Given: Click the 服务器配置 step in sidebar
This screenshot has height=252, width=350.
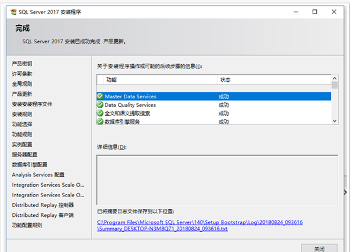Looking at the screenshot, I should [x=24, y=154].
